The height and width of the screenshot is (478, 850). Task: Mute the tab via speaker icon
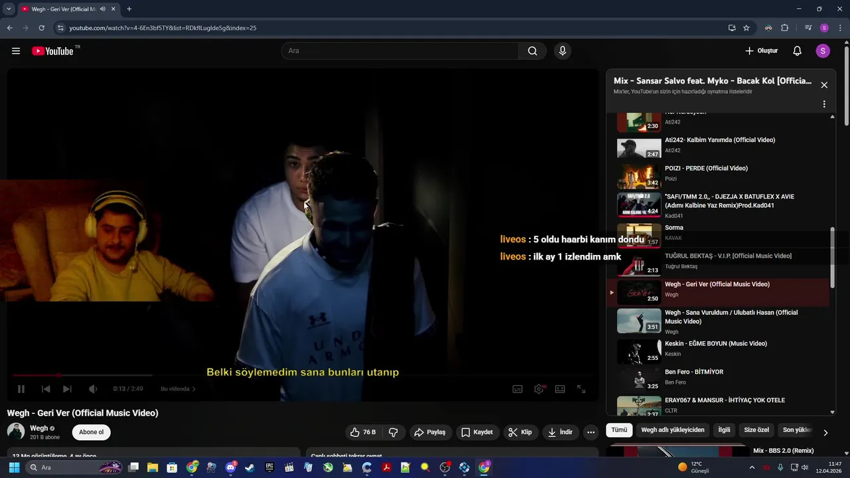point(102,9)
